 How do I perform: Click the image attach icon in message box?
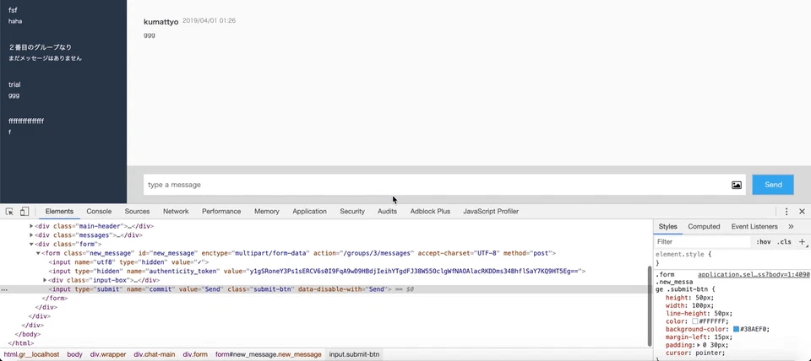tap(737, 185)
